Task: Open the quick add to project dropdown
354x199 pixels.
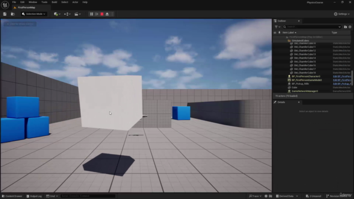Action: pyautogui.click(x=57, y=14)
